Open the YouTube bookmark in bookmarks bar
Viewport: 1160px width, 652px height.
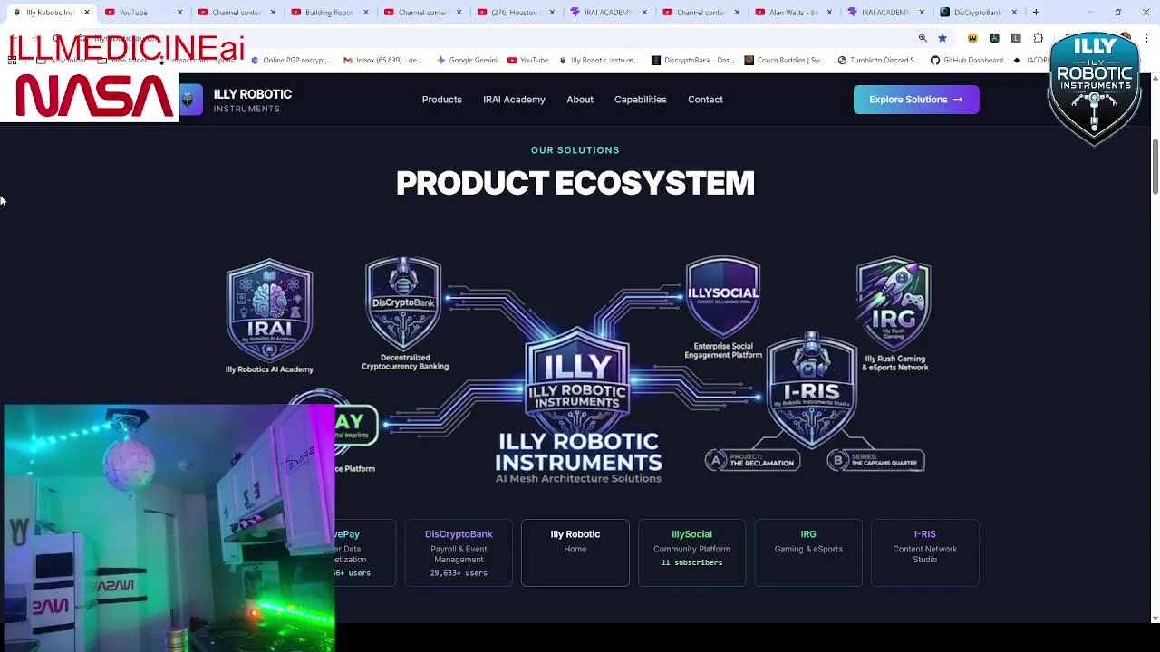(x=527, y=60)
